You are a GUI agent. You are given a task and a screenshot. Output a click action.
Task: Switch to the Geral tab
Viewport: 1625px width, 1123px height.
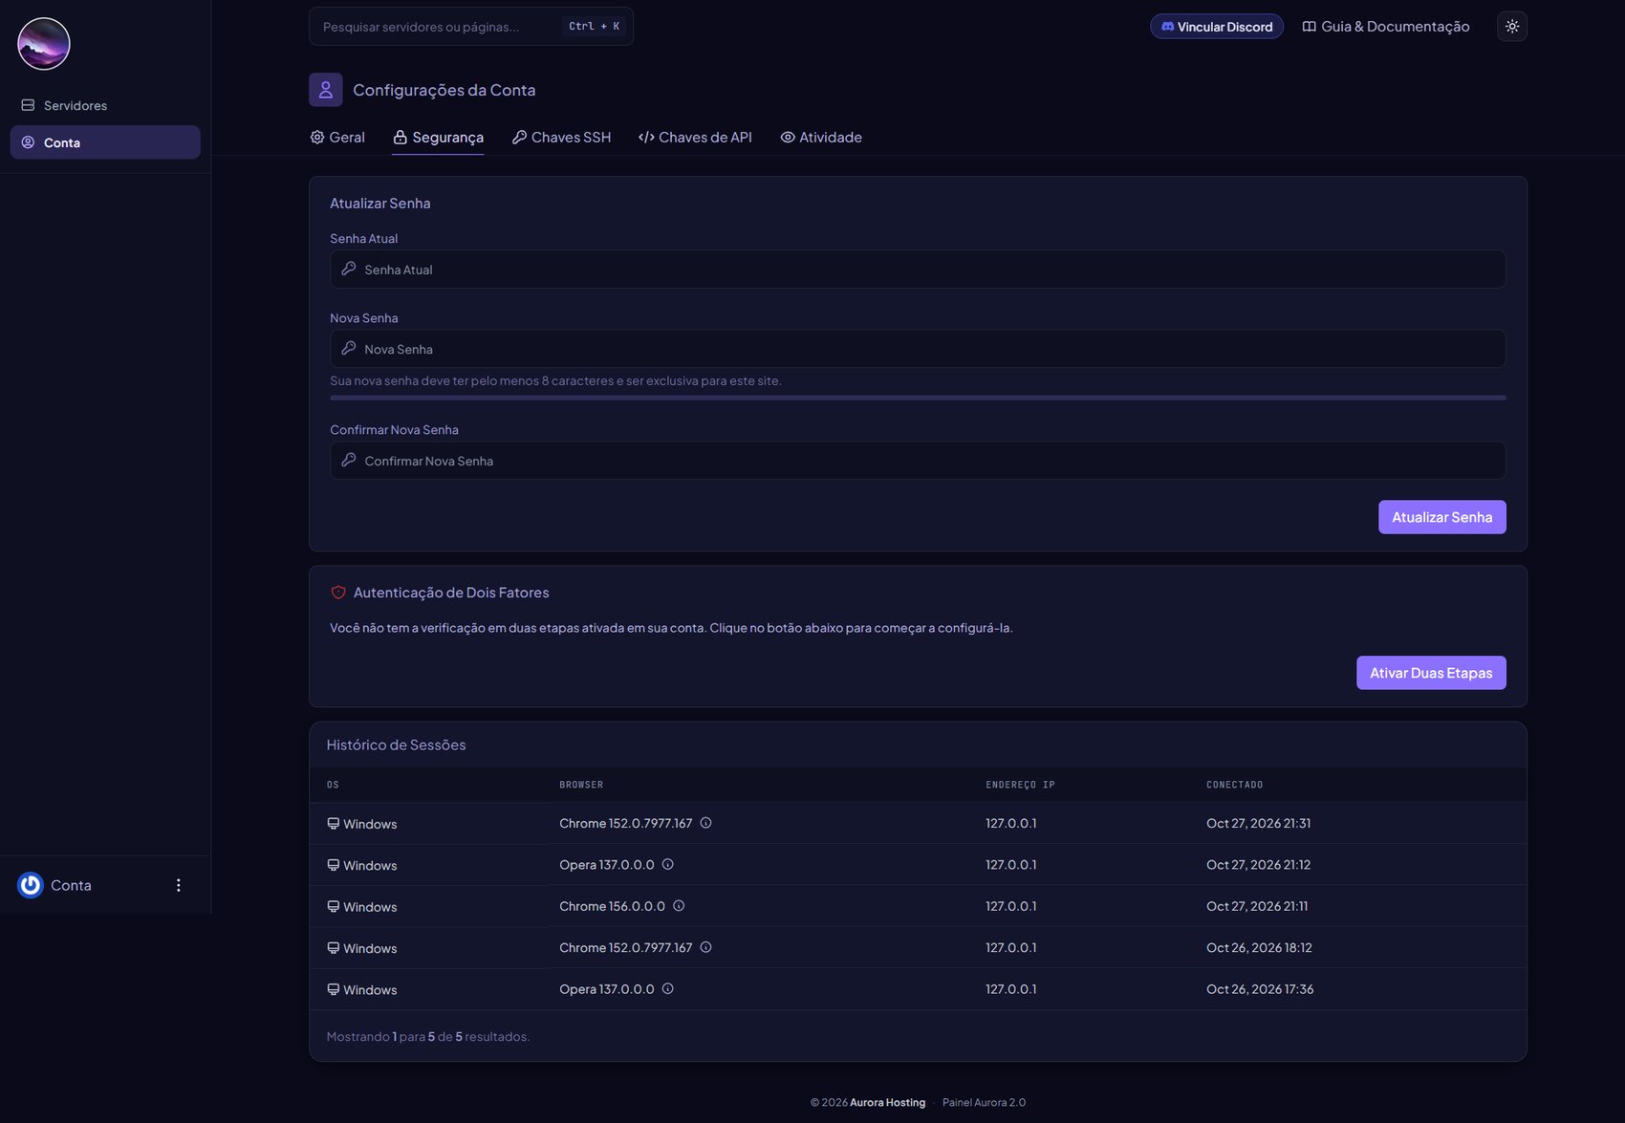337,138
